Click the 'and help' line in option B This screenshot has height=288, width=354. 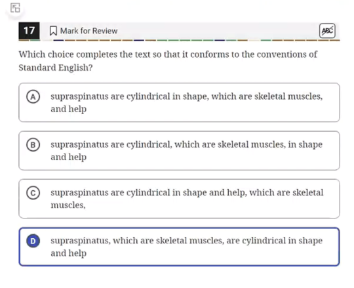point(69,157)
